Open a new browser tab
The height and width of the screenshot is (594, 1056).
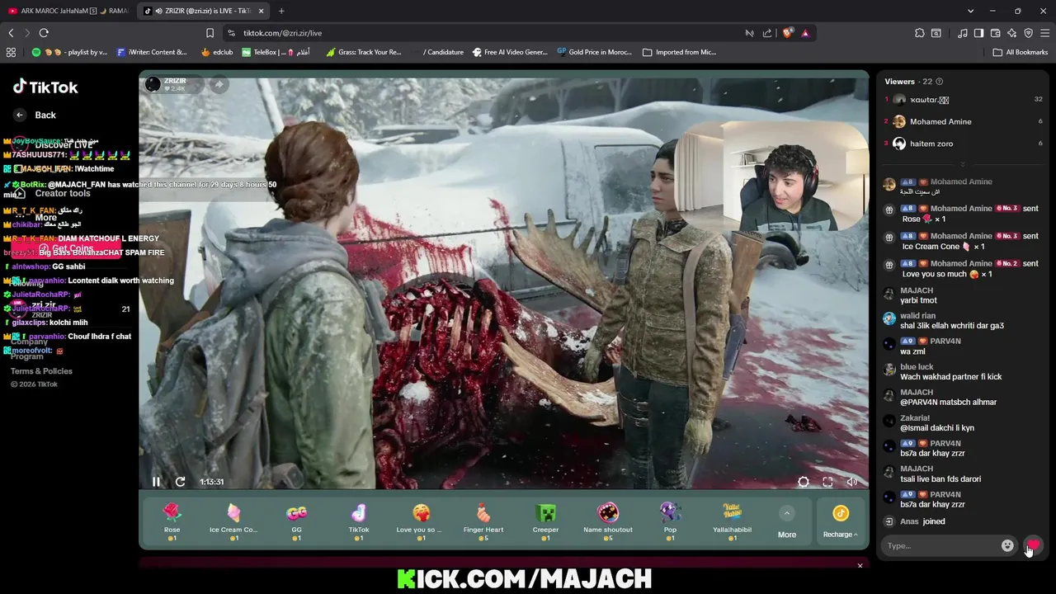pos(281,11)
